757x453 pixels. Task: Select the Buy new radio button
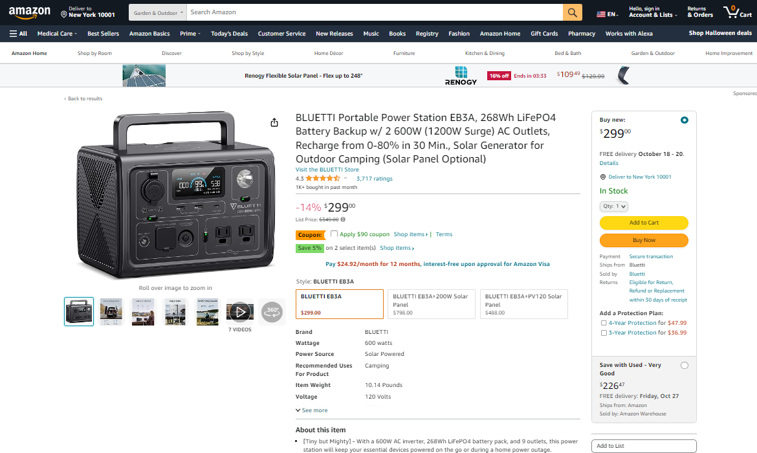[x=684, y=120]
